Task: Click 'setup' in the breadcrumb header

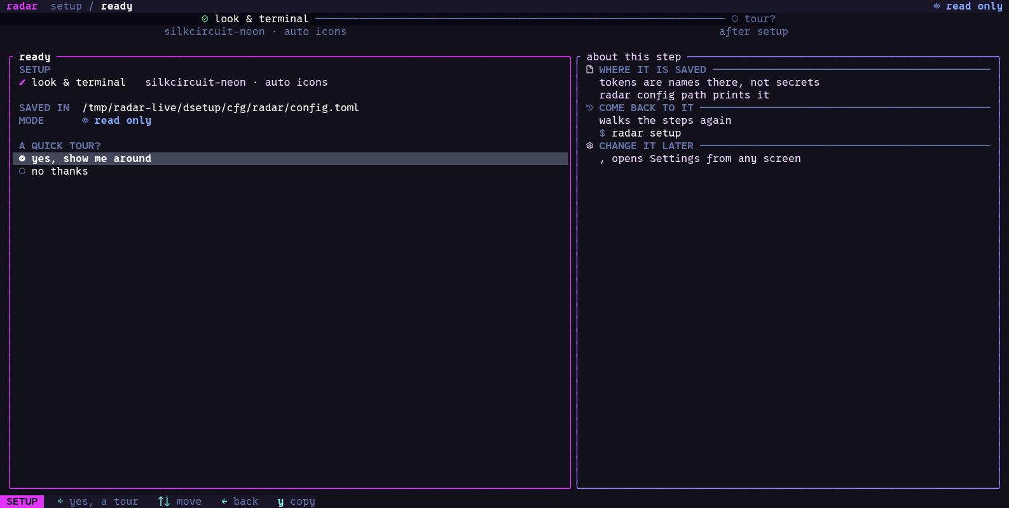Action: point(66,6)
